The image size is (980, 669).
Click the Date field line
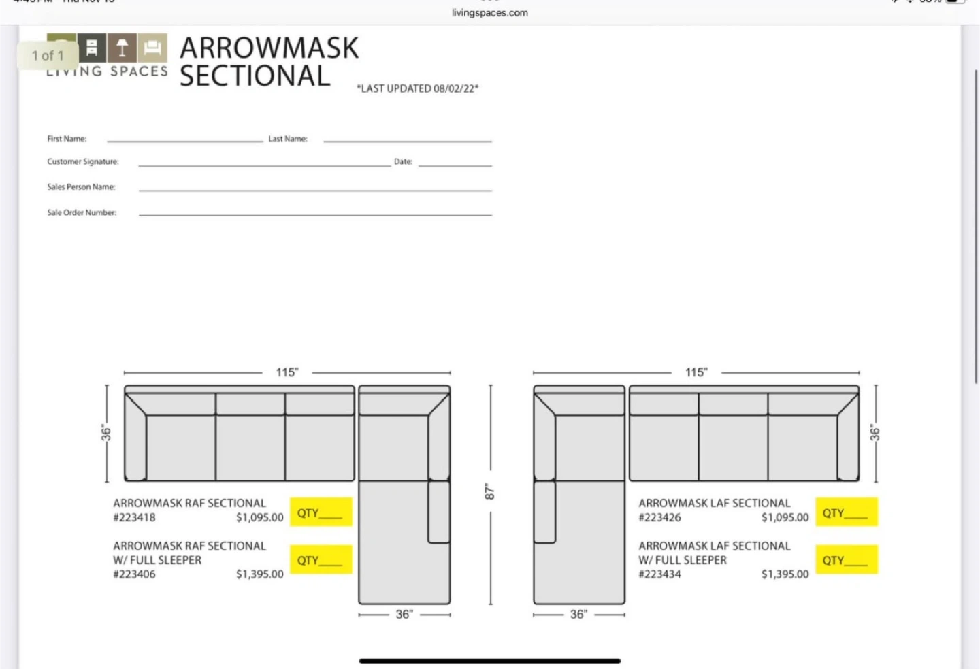pyautogui.click(x=455, y=163)
